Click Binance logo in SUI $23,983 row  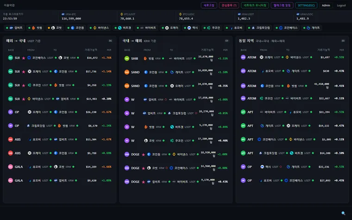click(x=29, y=99)
